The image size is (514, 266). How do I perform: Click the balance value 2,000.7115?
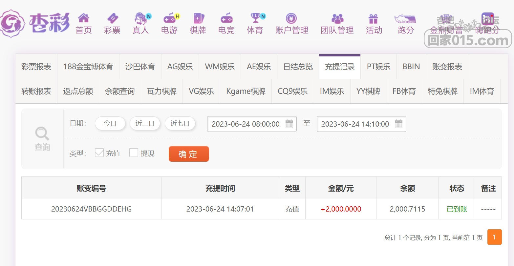(x=407, y=209)
